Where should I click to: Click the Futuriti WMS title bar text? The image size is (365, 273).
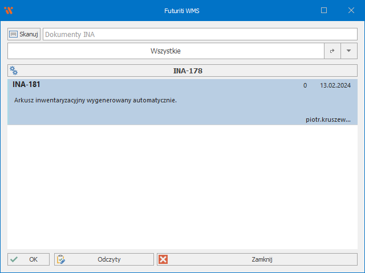(x=182, y=10)
